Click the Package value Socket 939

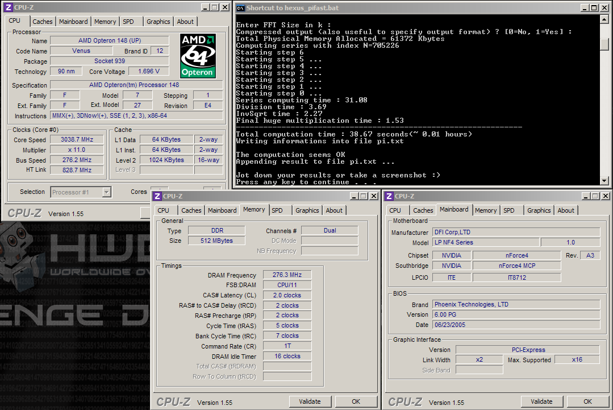pyautogui.click(x=110, y=61)
